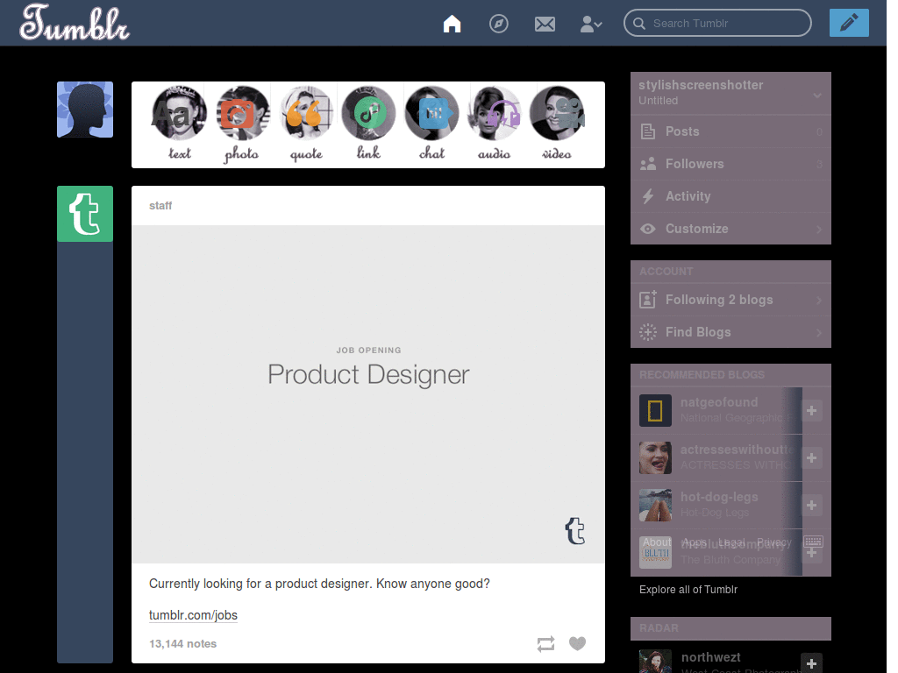Click the Customize row chevron

point(819,230)
